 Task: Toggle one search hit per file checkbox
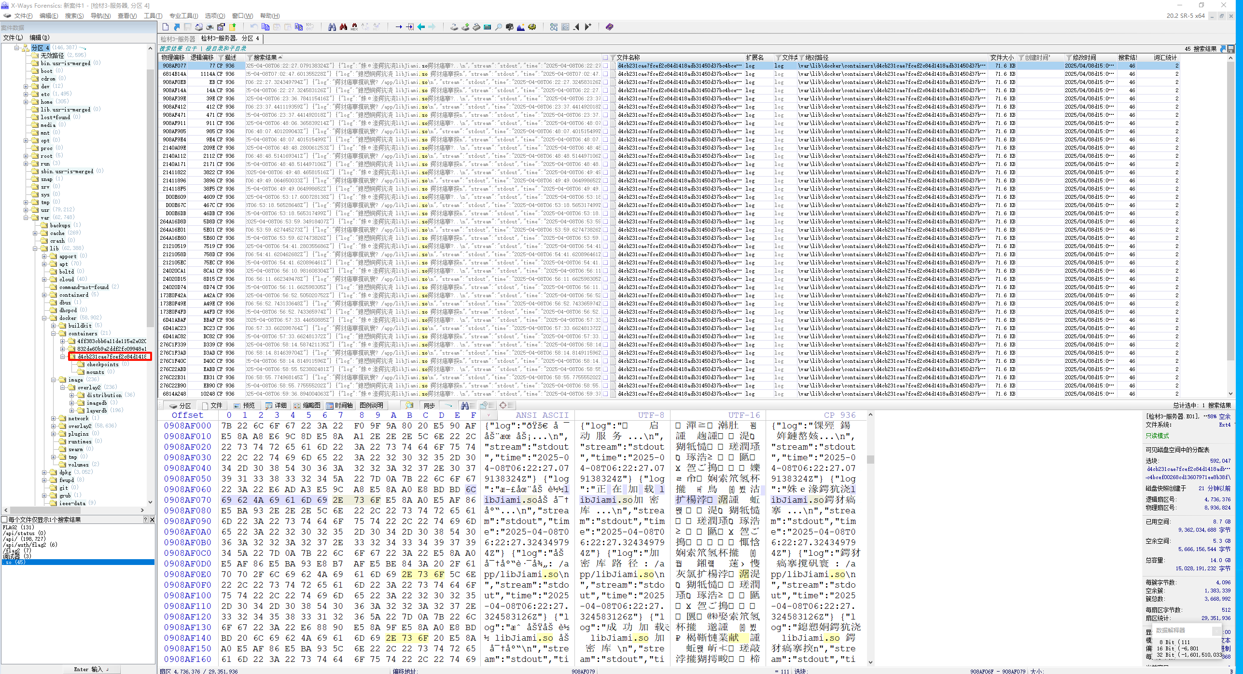[x=4, y=520]
